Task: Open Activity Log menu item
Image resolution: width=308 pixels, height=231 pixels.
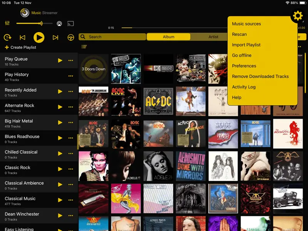Action: [x=244, y=87]
